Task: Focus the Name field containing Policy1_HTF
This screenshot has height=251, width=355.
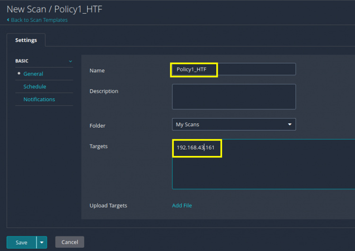Action: tap(233, 69)
